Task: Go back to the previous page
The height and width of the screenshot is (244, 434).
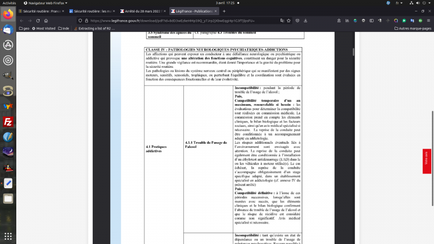Action: pyautogui.click(x=22, y=21)
